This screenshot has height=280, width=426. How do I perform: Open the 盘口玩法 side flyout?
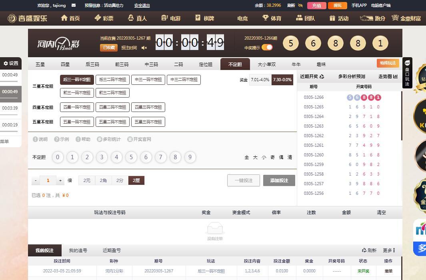coord(407,73)
